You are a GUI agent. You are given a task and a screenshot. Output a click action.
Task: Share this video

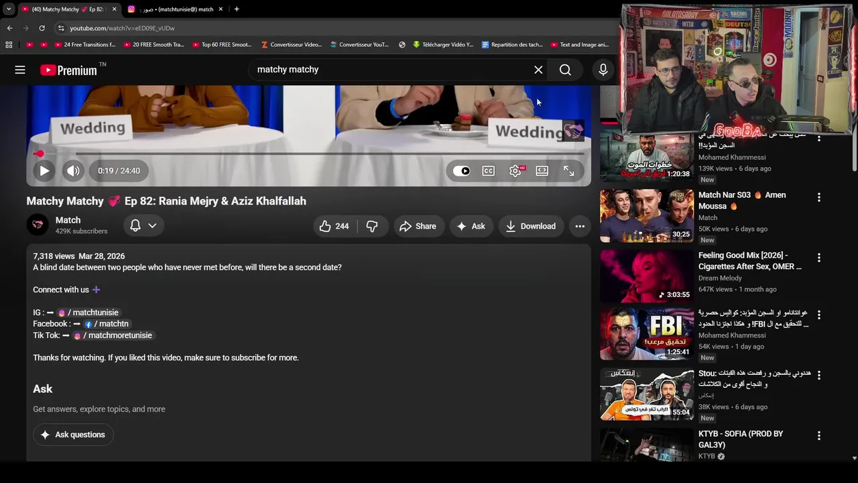click(418, 226)
